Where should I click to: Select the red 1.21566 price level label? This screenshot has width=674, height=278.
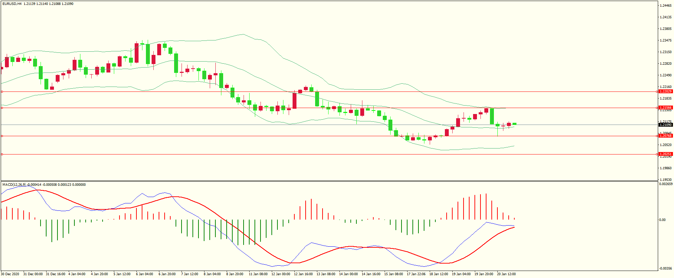[666, 108]
